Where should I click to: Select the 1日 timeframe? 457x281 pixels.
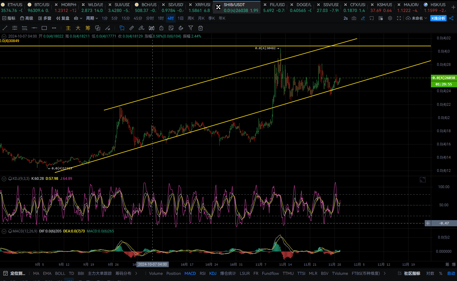point(181,18)
